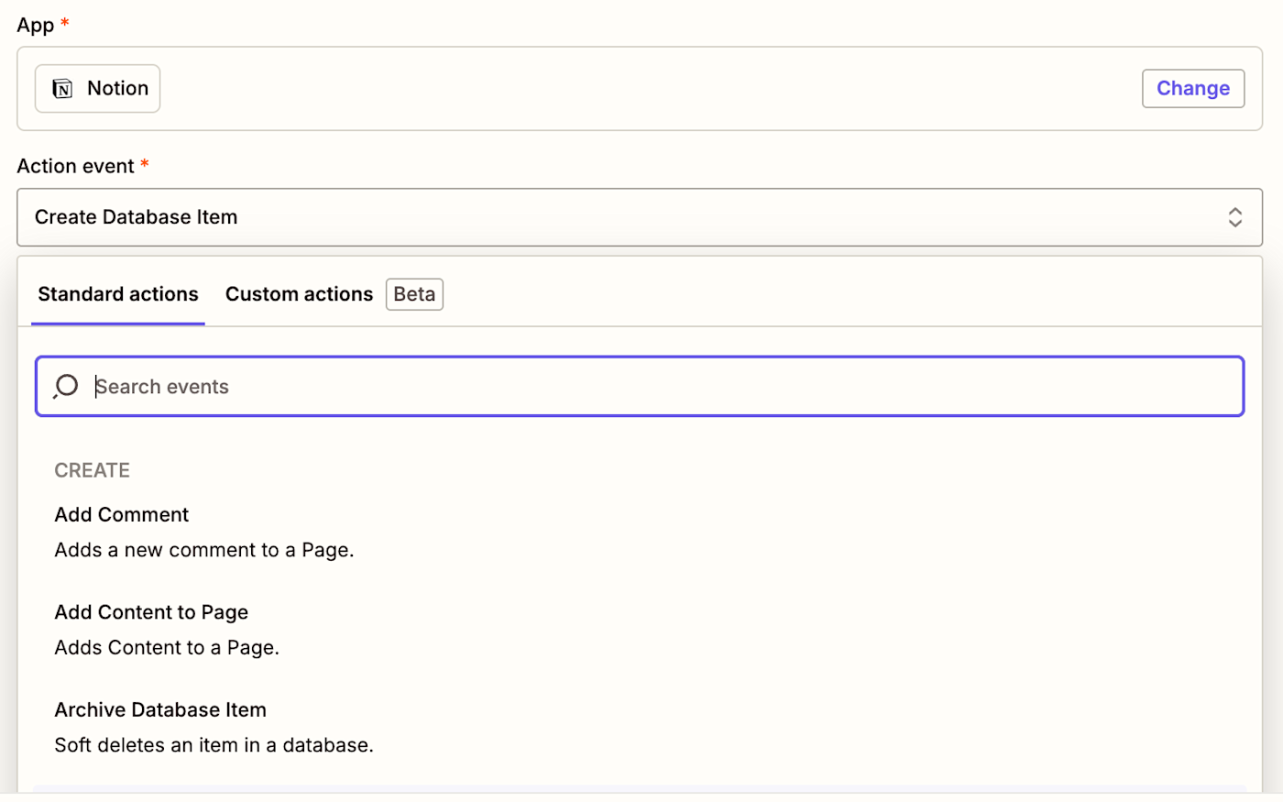Switch to the Standard actions tab

coord(118,294)
